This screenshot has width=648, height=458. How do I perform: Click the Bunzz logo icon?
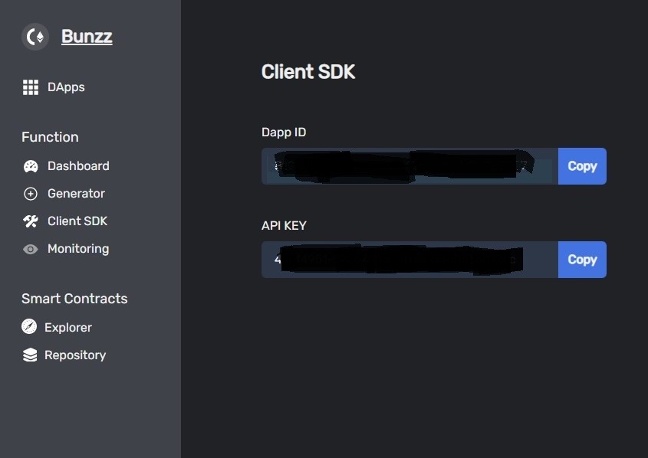(x=35, y=37)
